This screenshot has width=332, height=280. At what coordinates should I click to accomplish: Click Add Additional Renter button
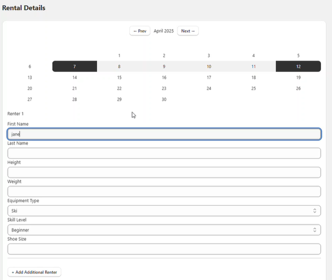[x=34, y=272]
